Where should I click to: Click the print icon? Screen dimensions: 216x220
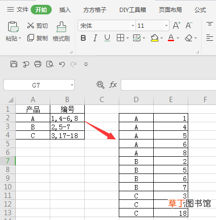tap(38, 64)
